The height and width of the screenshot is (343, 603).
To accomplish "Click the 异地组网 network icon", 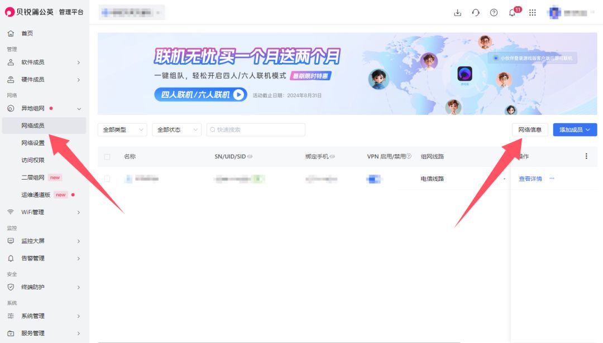I will click(11, 108).
